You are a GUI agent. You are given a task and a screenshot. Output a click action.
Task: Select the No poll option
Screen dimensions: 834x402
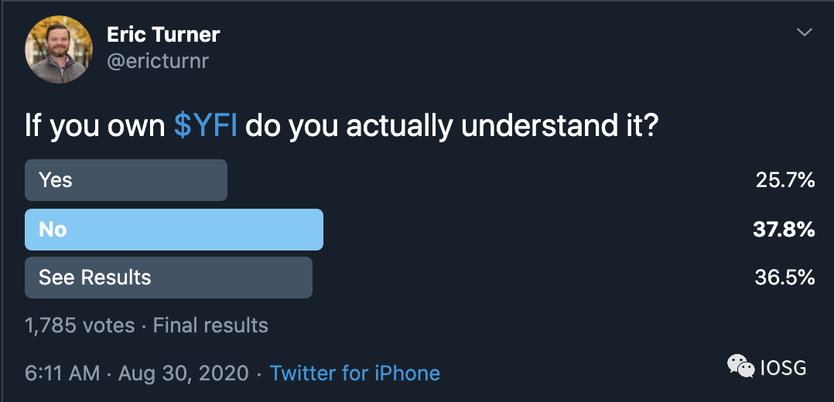[174, 230]
